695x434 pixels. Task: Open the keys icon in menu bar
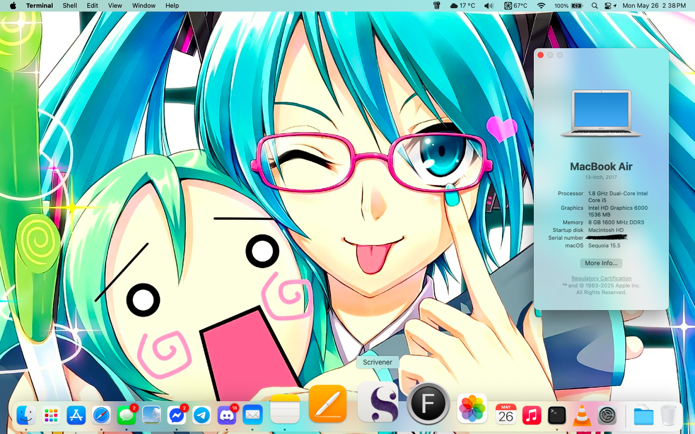click(437, 6)
